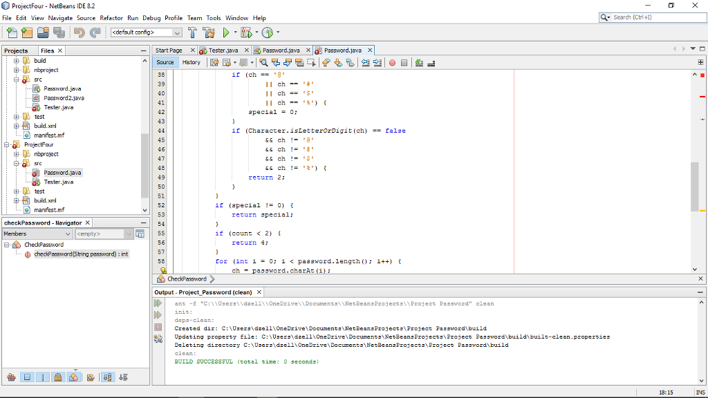Toggle Show Static Members filter in Navigator
This screenshot has width=708, height=398.
[x=43, y=377]
